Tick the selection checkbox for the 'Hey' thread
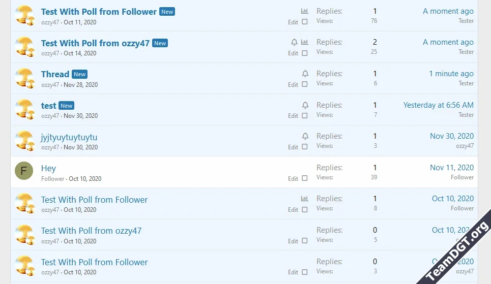This screenshot has width=491, height=284. pos(305,178)
